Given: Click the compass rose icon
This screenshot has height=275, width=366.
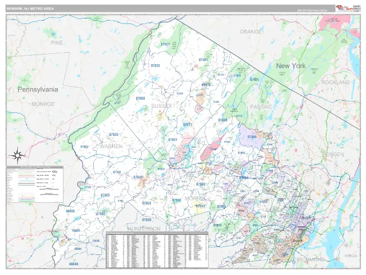Looking at the screenshot, I should tap(17, 155).
